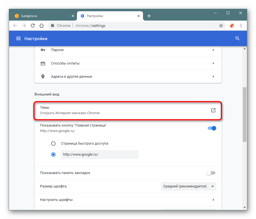Click the home page URL input field
Image resolution: width=256 pixels, height=219 pixels.
[100, 155]
